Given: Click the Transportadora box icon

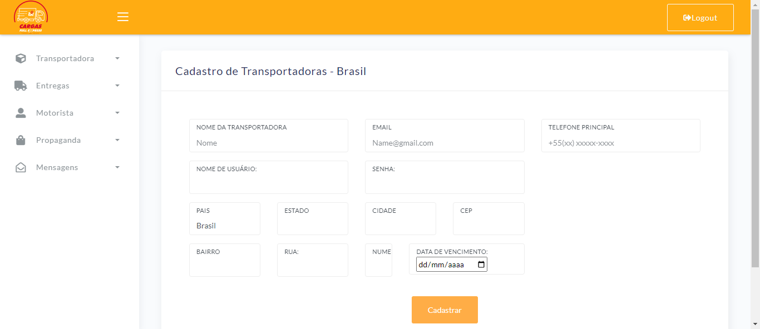Looking at the screenshot, I should point(21,58).
